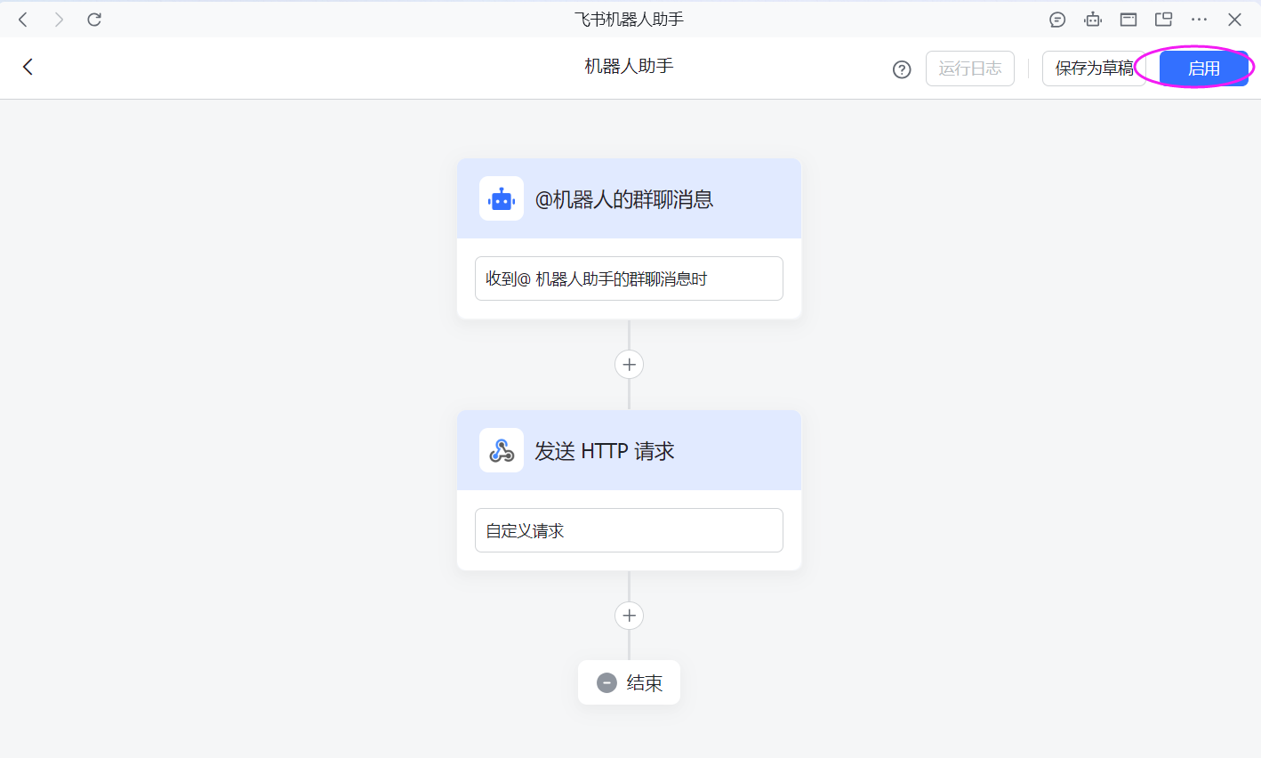This screenshot has width=1261, height=758.
Task: Open the three-dot more options menu
Action: coord(1199,20)
